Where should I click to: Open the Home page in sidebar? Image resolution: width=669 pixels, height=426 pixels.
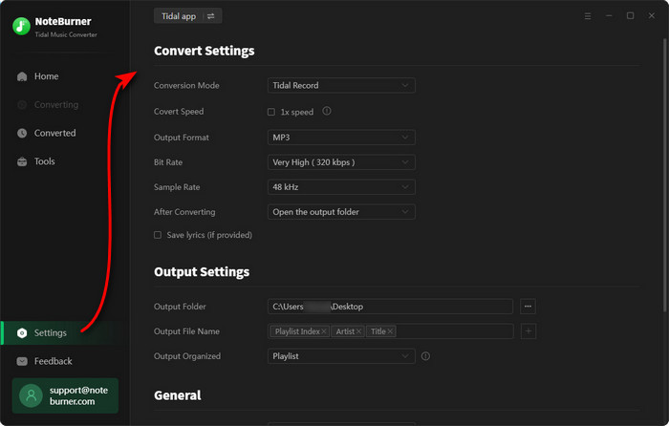[x=47, y=76]
